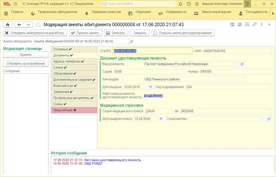Open the programmer scan file link
This screenshot has width=276, height=177.
[x=153, y=95]
